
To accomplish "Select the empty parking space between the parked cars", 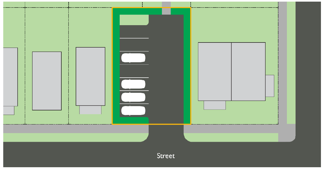I will 134,71.
